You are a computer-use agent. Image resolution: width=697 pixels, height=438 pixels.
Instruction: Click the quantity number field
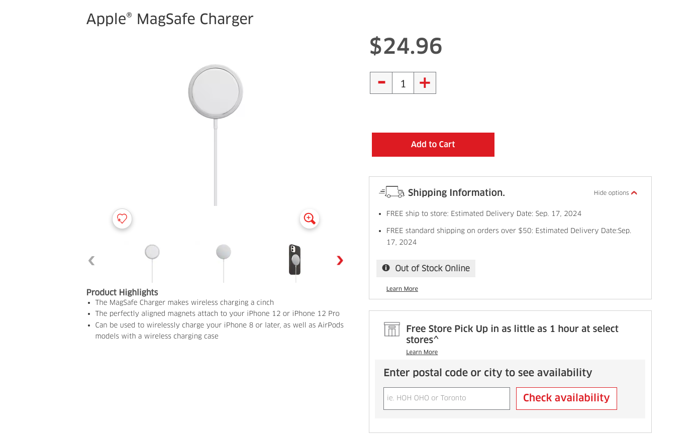(x=403, y=83)
